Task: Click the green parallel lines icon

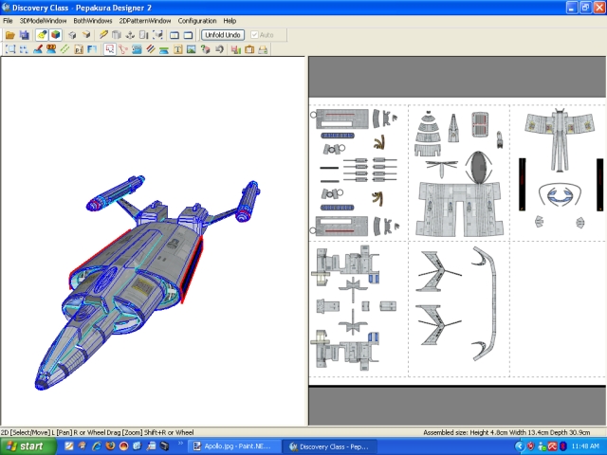Action: point(64,49)
